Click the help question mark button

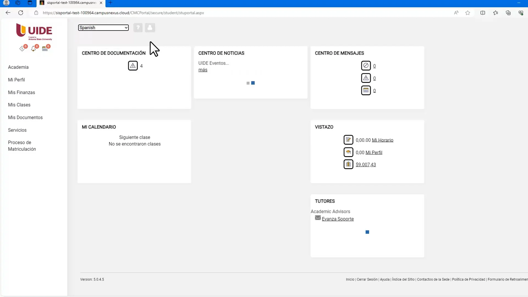138,28
